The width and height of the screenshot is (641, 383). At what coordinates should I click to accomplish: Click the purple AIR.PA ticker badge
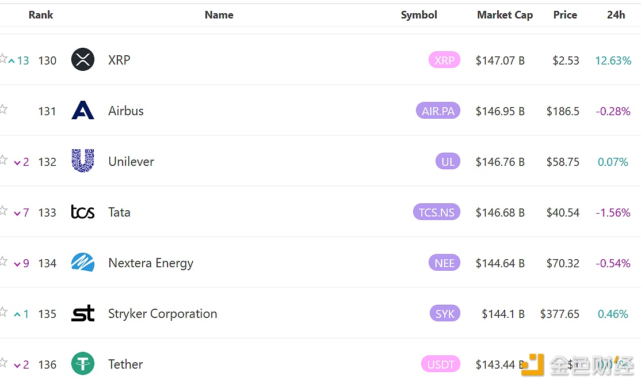[x=438, y=111]
